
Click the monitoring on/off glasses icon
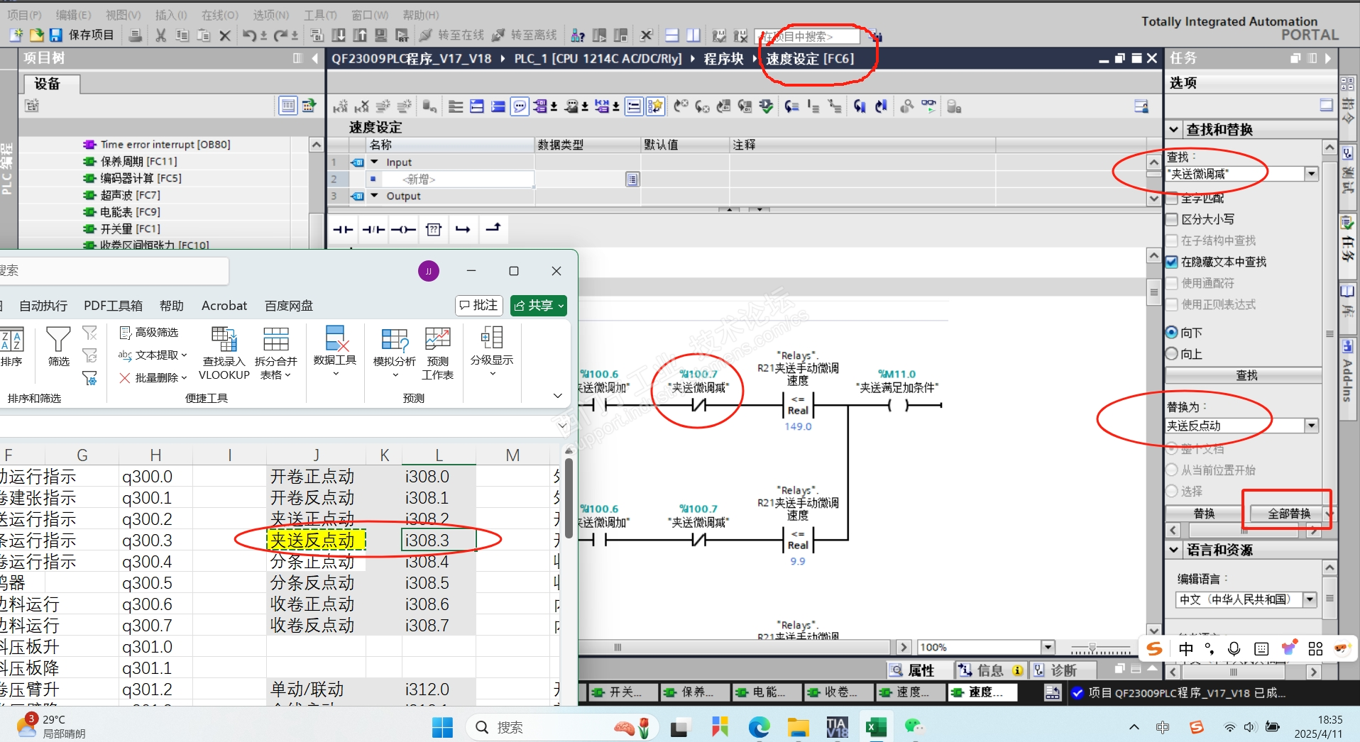coord(928,106)
